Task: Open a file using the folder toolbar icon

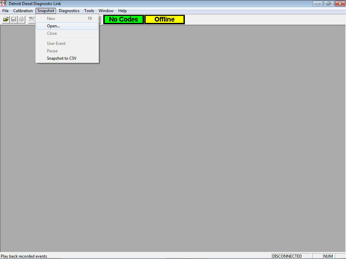Action: [x=5, y=19]
